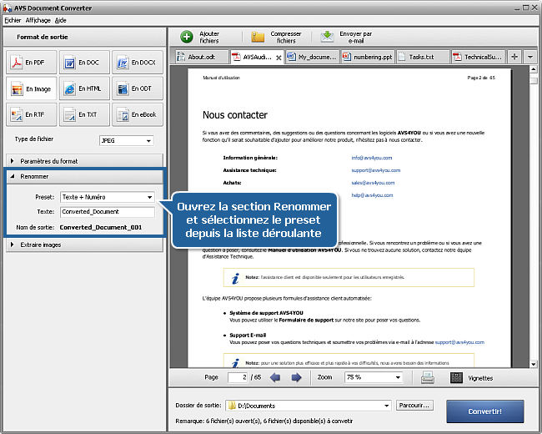Viewport: 542px width, 434px height.
Task: Switch to the Tasks.txt tab
Action: [423, 57]
